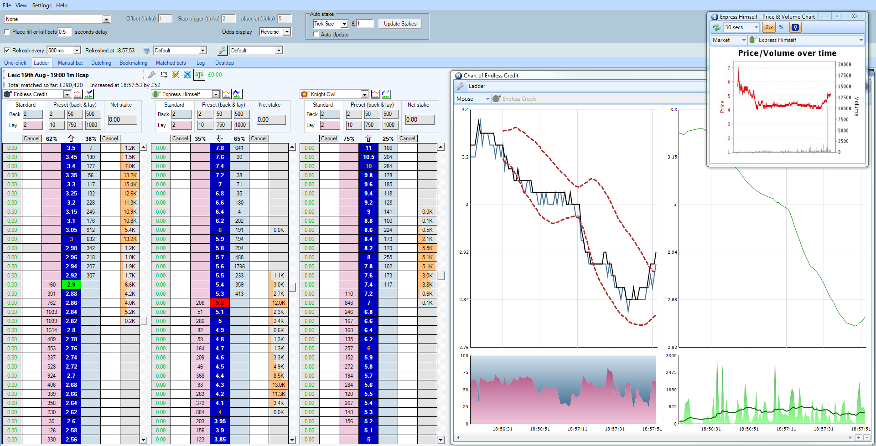Open the Knight Owl runner dropdown

[364, 94]
